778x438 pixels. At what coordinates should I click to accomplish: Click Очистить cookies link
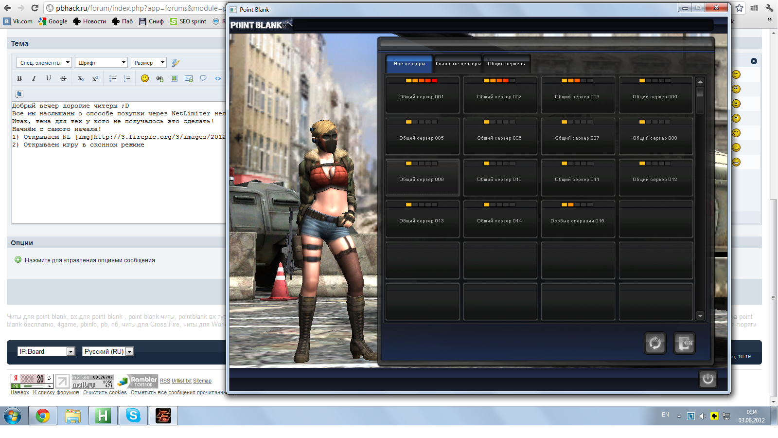click(105, 392)
